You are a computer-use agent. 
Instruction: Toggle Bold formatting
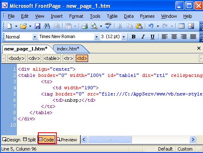click(x=133, y=37)
